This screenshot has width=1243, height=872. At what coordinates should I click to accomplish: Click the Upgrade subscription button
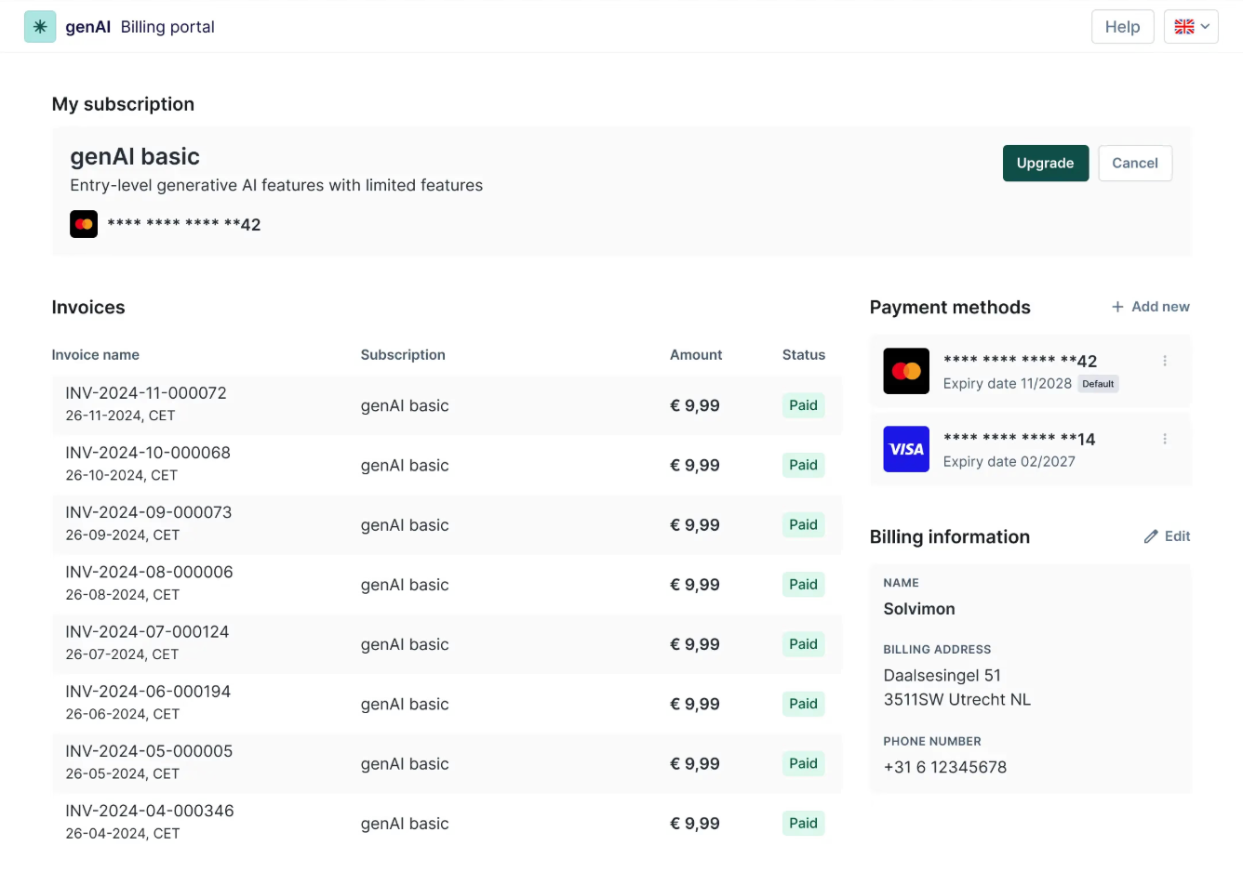1045,163
